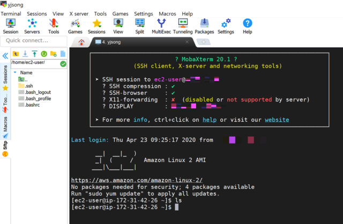Create a new folder in SFTP panel
Screen dimensions: 343x224
point(54,54)
